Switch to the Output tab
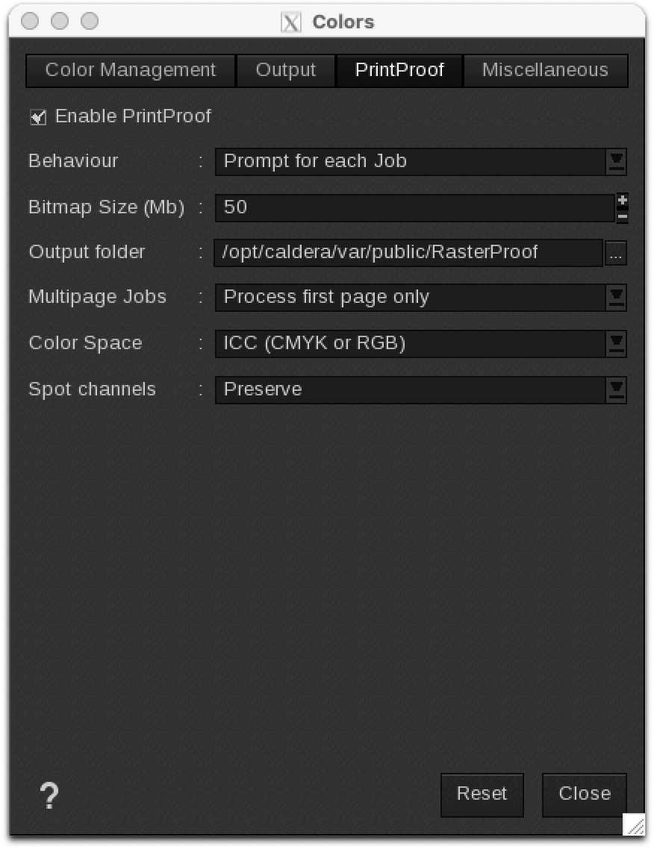Screen dimensions: 654x849 click(x=286, y=71)
